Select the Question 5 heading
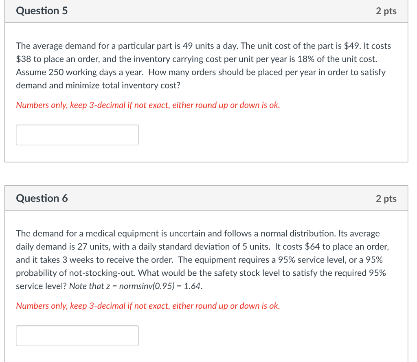This screenshot has width=417, height=362. [42, 11]
